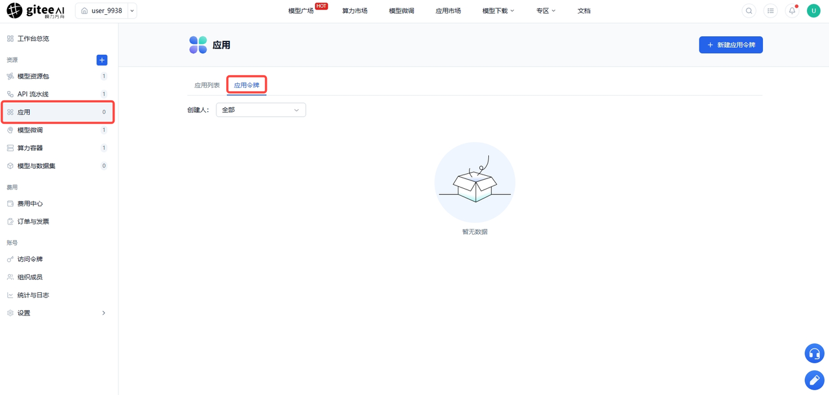
Task: Click the colorful 应用 page title icon
Action: tap(198, 45)
